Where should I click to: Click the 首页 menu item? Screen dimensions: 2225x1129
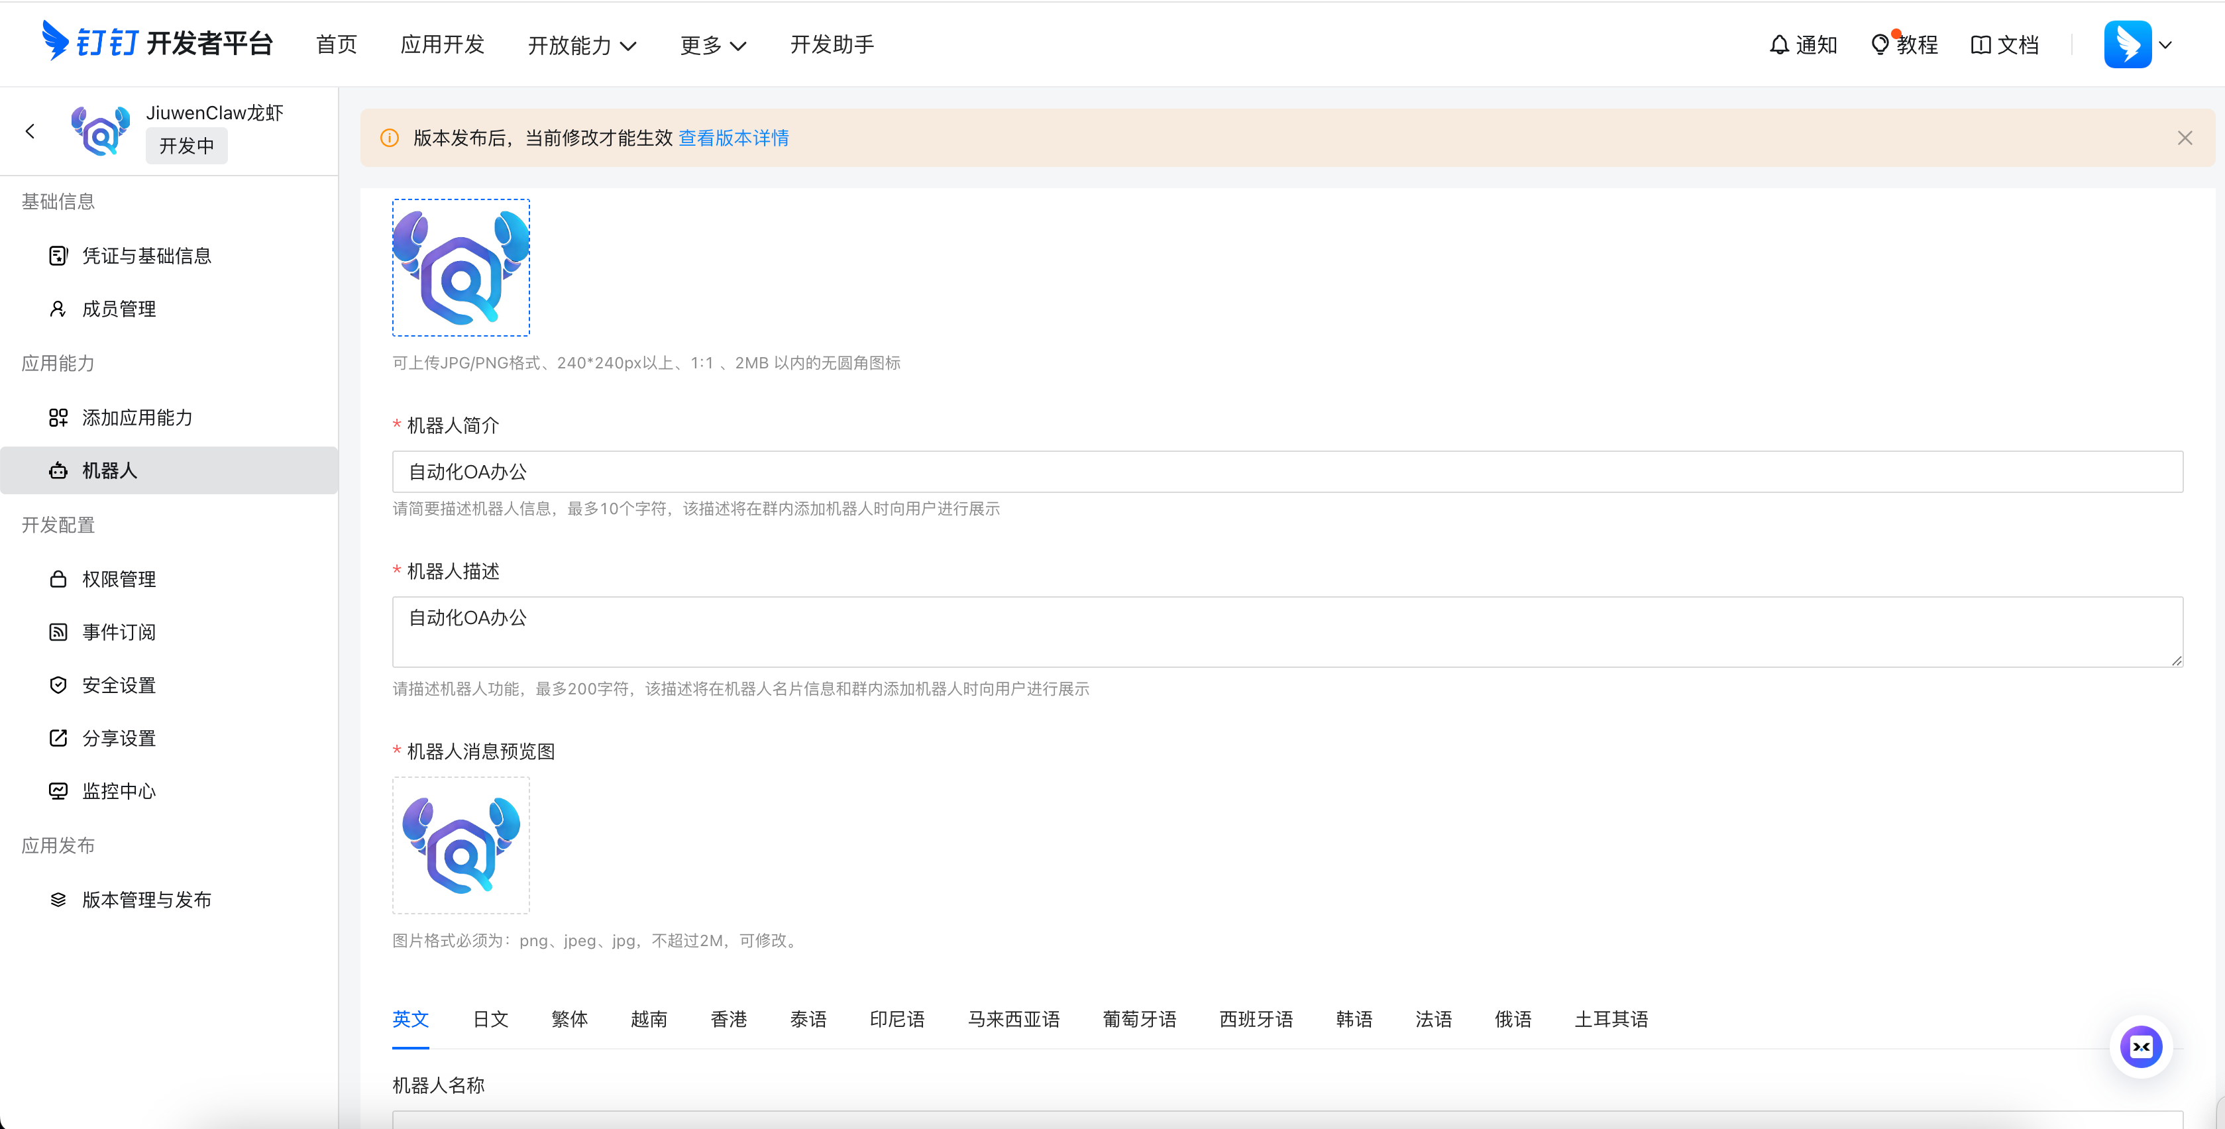(336, 45)
